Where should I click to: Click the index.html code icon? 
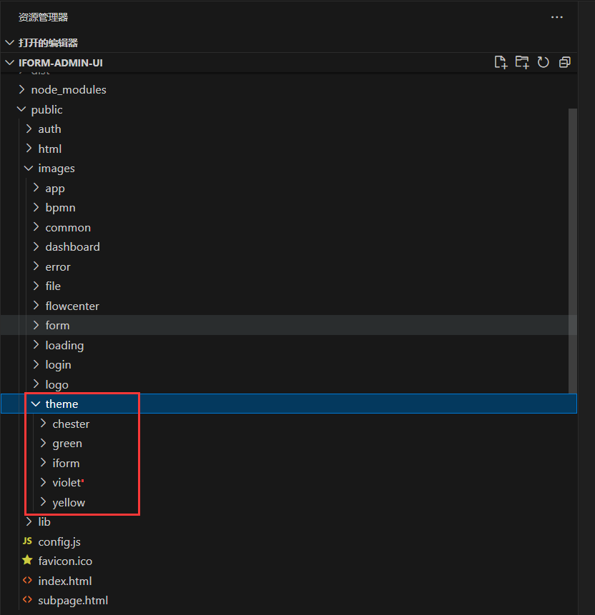click(27, 581)
